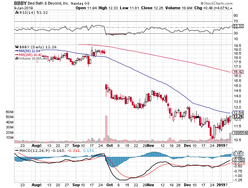This screenshot has height=188, width=248.
Task: Click the 53.32 RSI value tag on the right axis
Action: pos(238,26)
